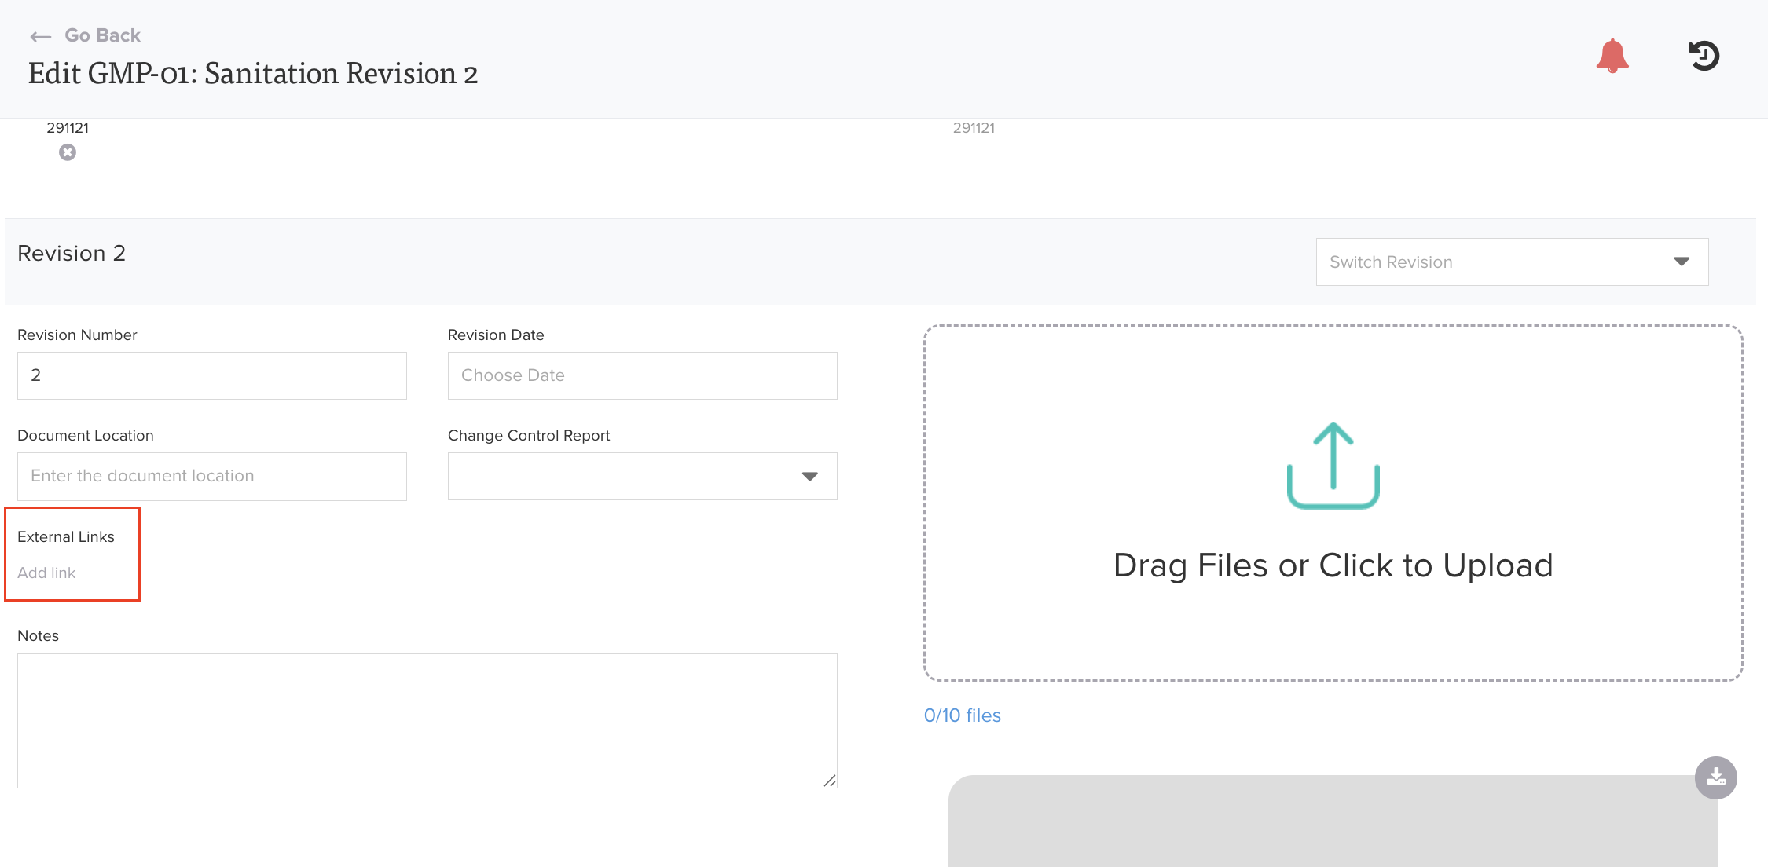This screenshot has height=867, width=1768.
Task: Click inside the Notes text area
Action: tap(427, 720)
